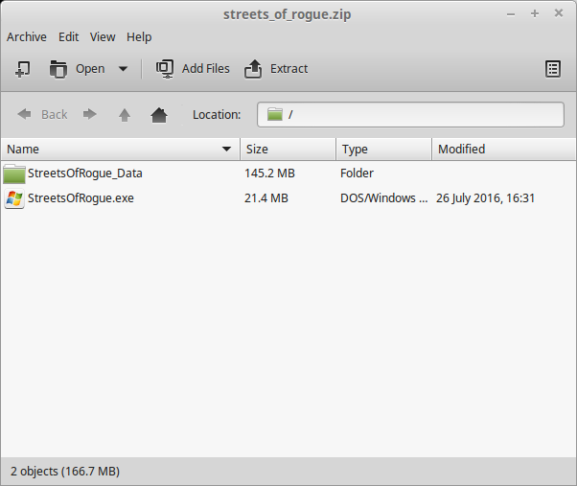Click the Back label

click(x=54, y=115)
